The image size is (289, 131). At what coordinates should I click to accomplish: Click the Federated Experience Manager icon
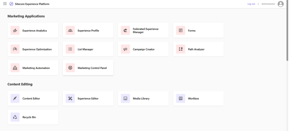point(125,31)
